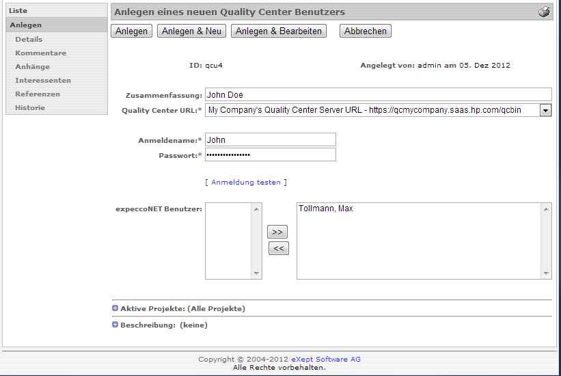Viewport: 561px width, 376px height.
Task: Open the eXept Software AG link
Action: (326, 360)
